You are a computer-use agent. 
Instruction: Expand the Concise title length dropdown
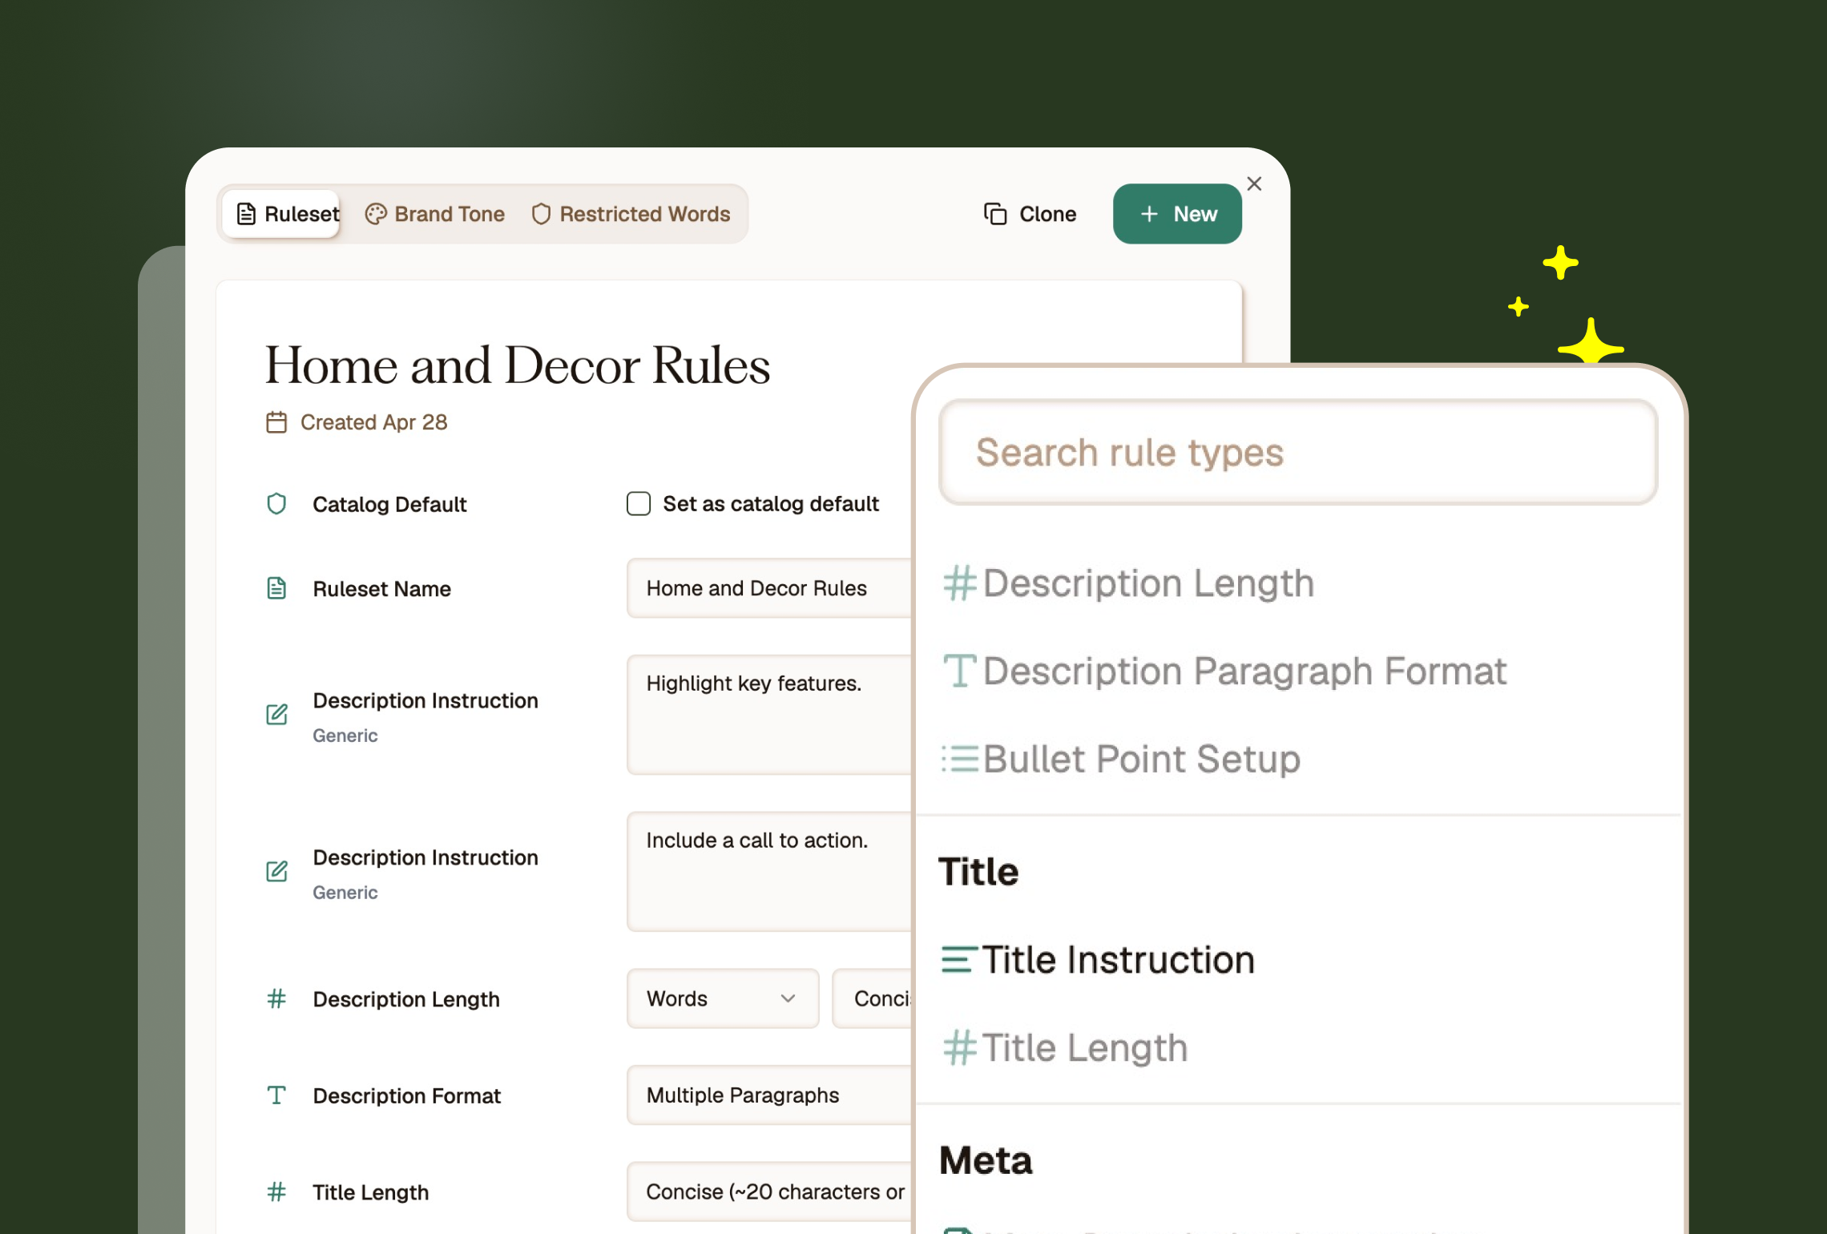click(x=769, y=1192)
